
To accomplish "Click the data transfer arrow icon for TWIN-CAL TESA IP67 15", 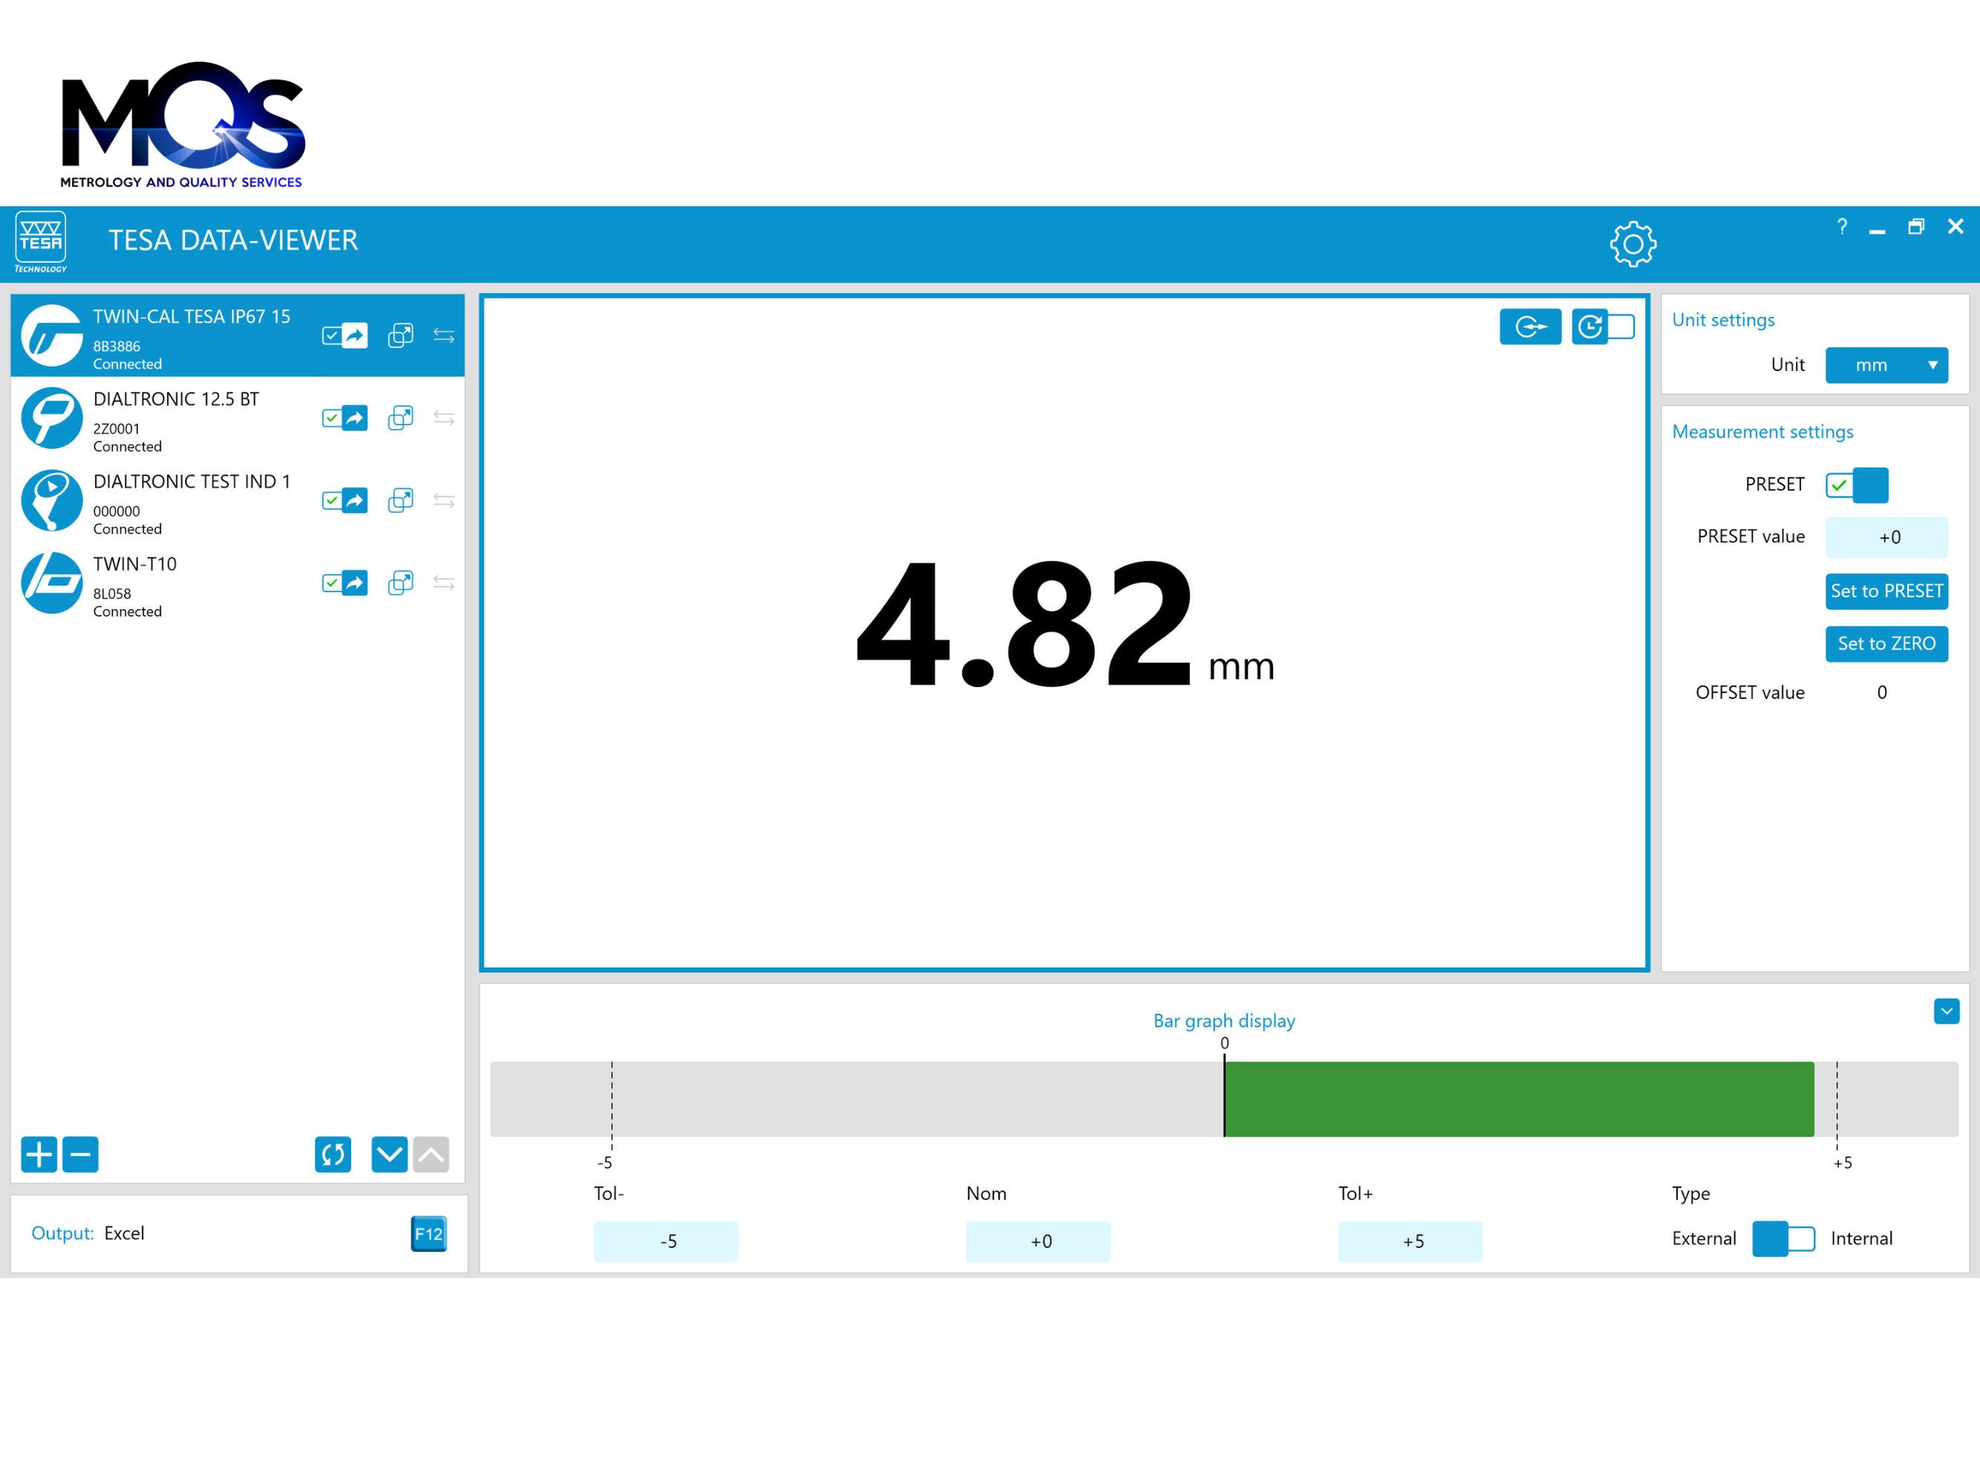I will 356,335.
